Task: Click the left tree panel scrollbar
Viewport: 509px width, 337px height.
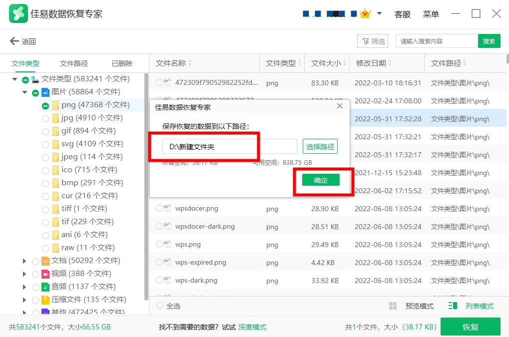Action: point(146,187)
